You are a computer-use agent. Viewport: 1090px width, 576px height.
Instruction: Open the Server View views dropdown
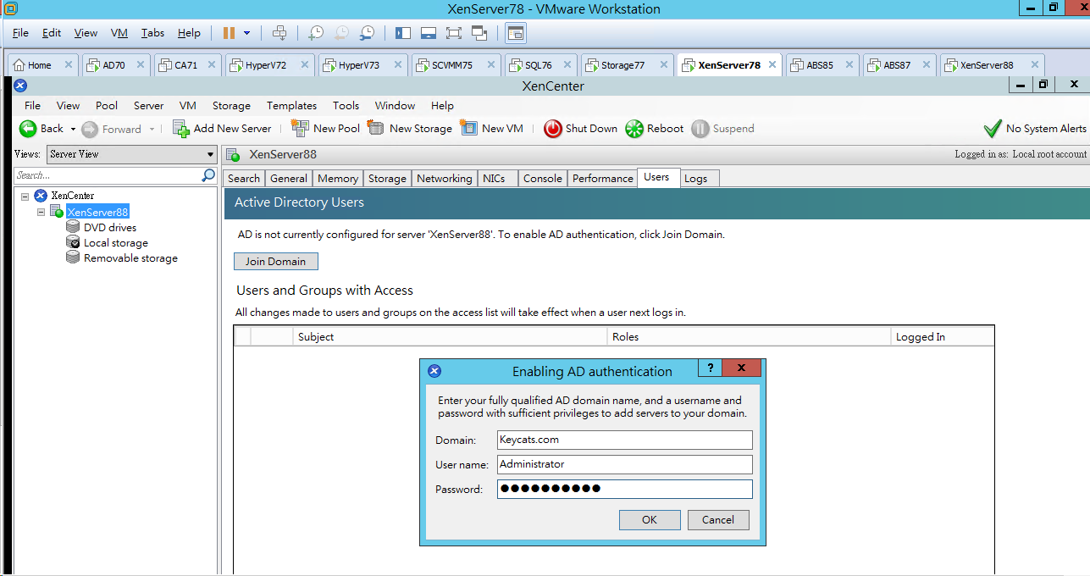click(x=131, y=154)
